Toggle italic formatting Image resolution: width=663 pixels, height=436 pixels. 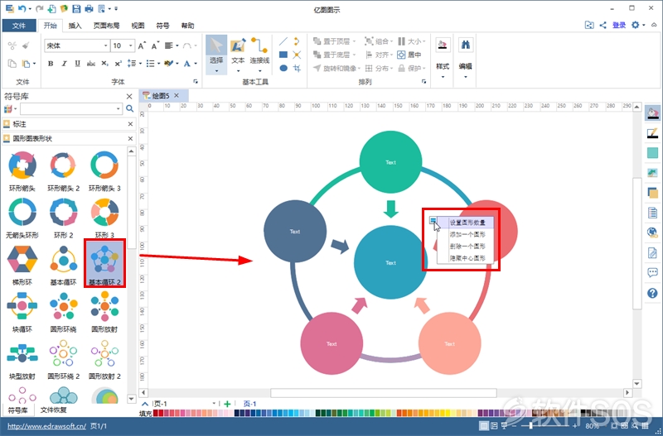pos(65,64)
